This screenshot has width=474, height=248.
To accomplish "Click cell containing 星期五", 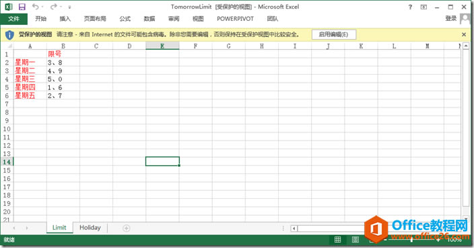I will point(30,95).
